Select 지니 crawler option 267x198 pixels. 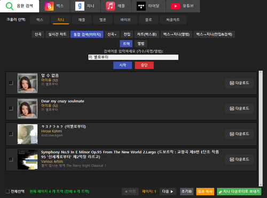[61, 20]
